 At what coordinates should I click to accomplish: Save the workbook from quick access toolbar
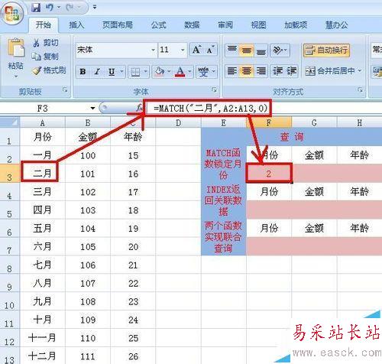click(x=36, y=8)
